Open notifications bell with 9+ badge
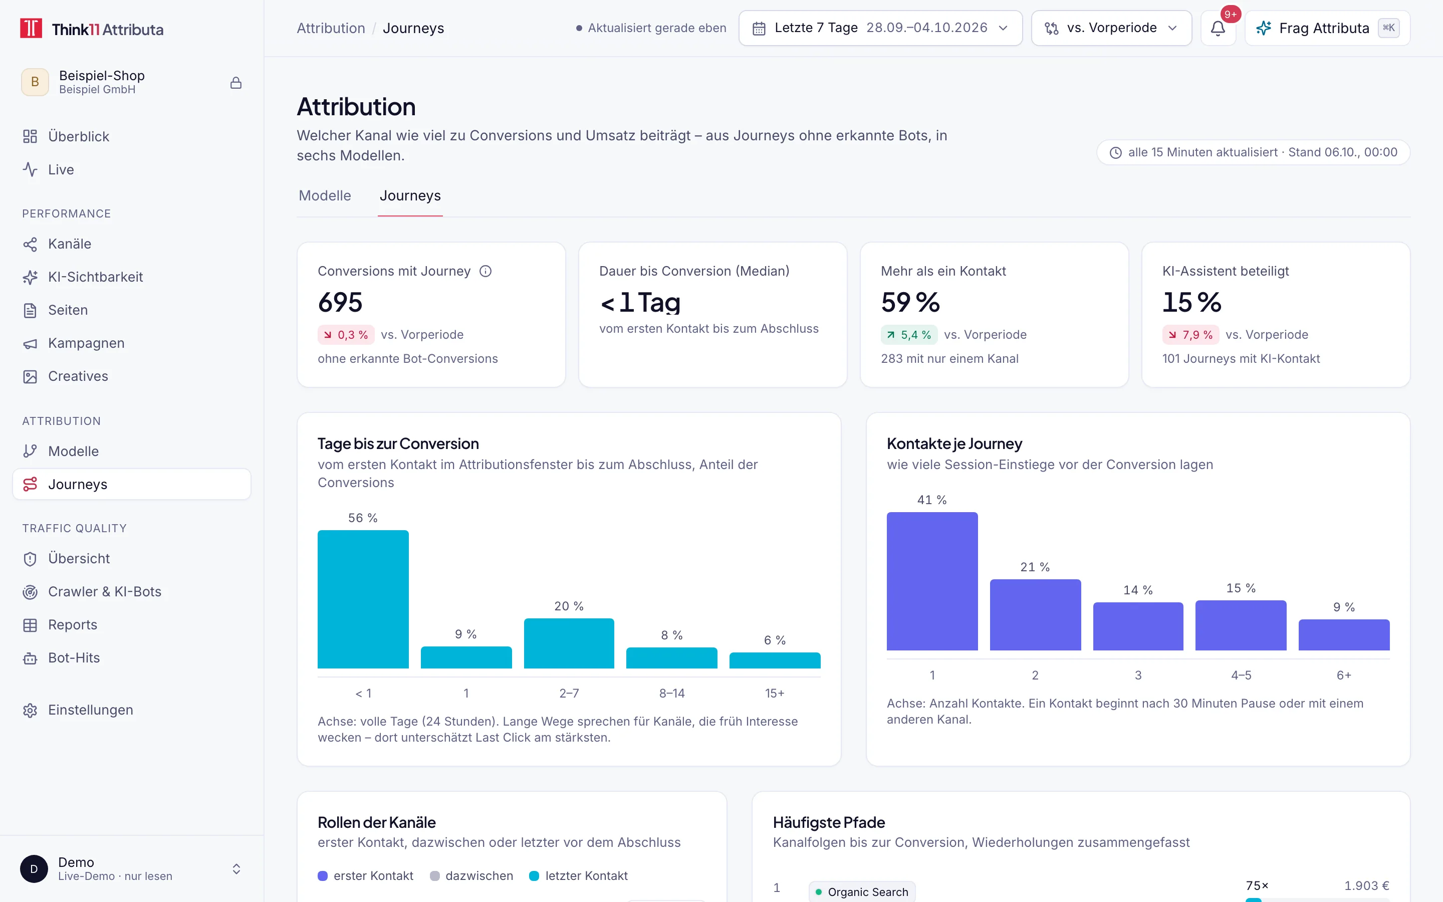Image resolution: width=1443 pixels, height=902 pixels. [x=1218, y=28]
